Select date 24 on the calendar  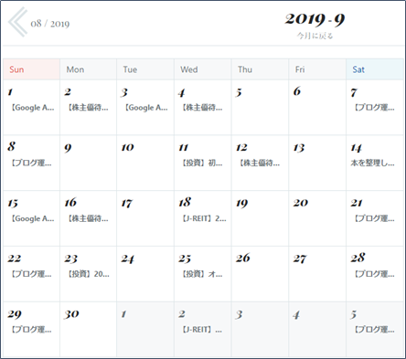(128, 259)
